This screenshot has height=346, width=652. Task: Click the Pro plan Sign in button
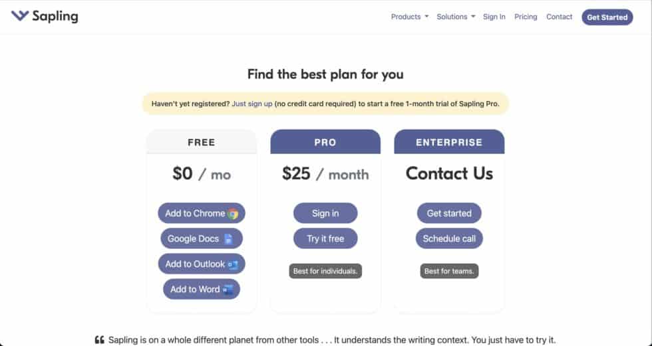(325, 213)
